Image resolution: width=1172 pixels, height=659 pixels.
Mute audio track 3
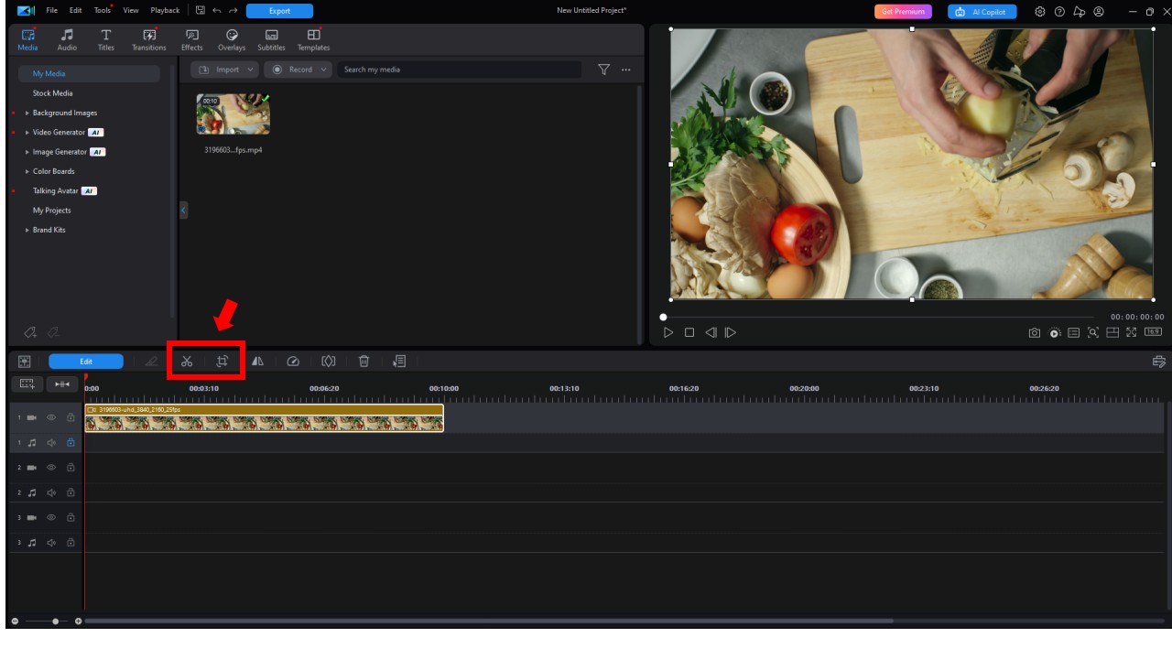pyautogui.click(x=51, y=543)
